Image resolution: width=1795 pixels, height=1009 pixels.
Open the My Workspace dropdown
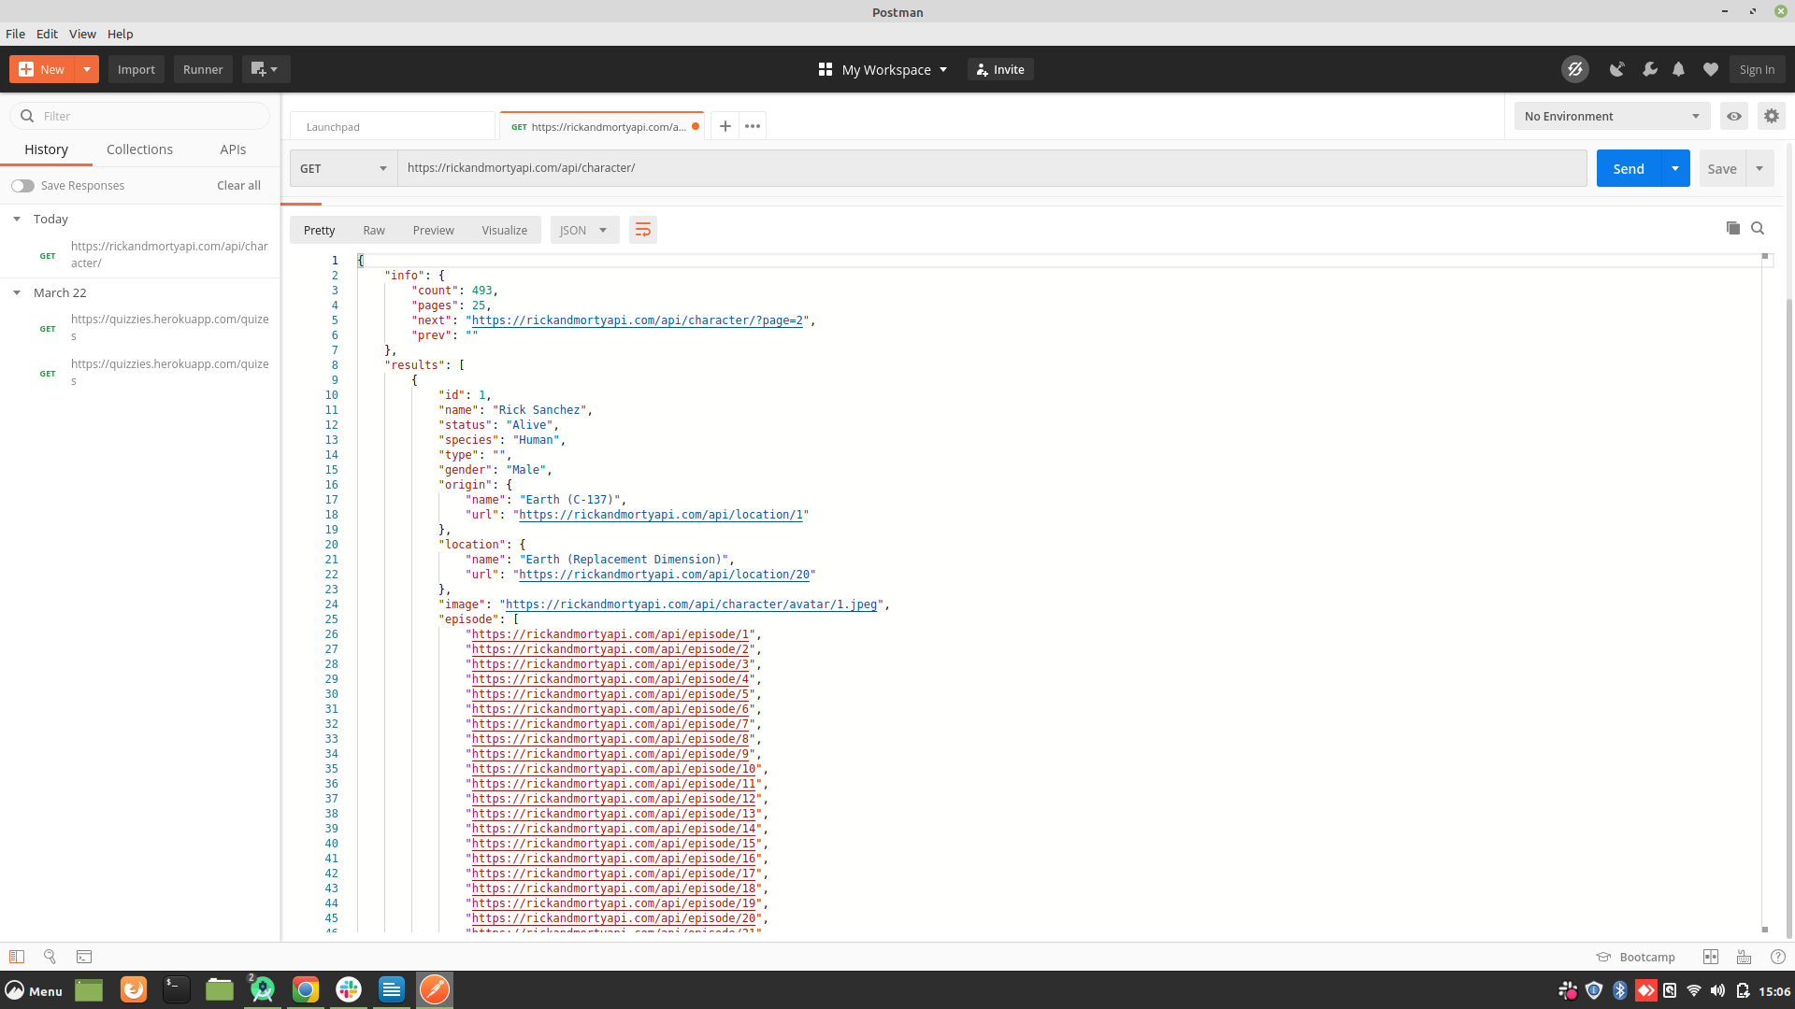click(x=883, y=69)
